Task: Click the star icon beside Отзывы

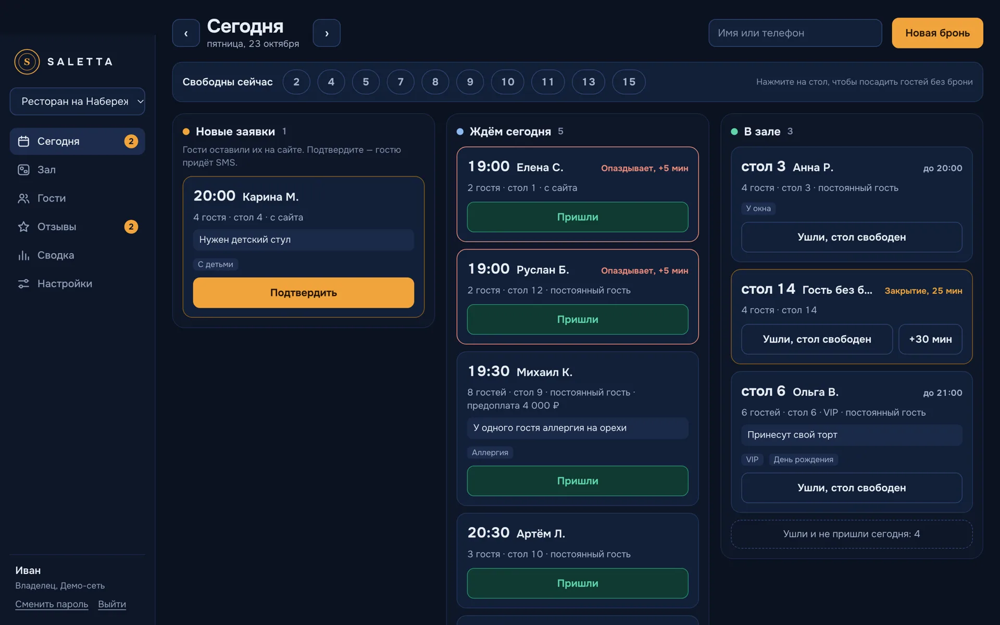Action: 23,227
